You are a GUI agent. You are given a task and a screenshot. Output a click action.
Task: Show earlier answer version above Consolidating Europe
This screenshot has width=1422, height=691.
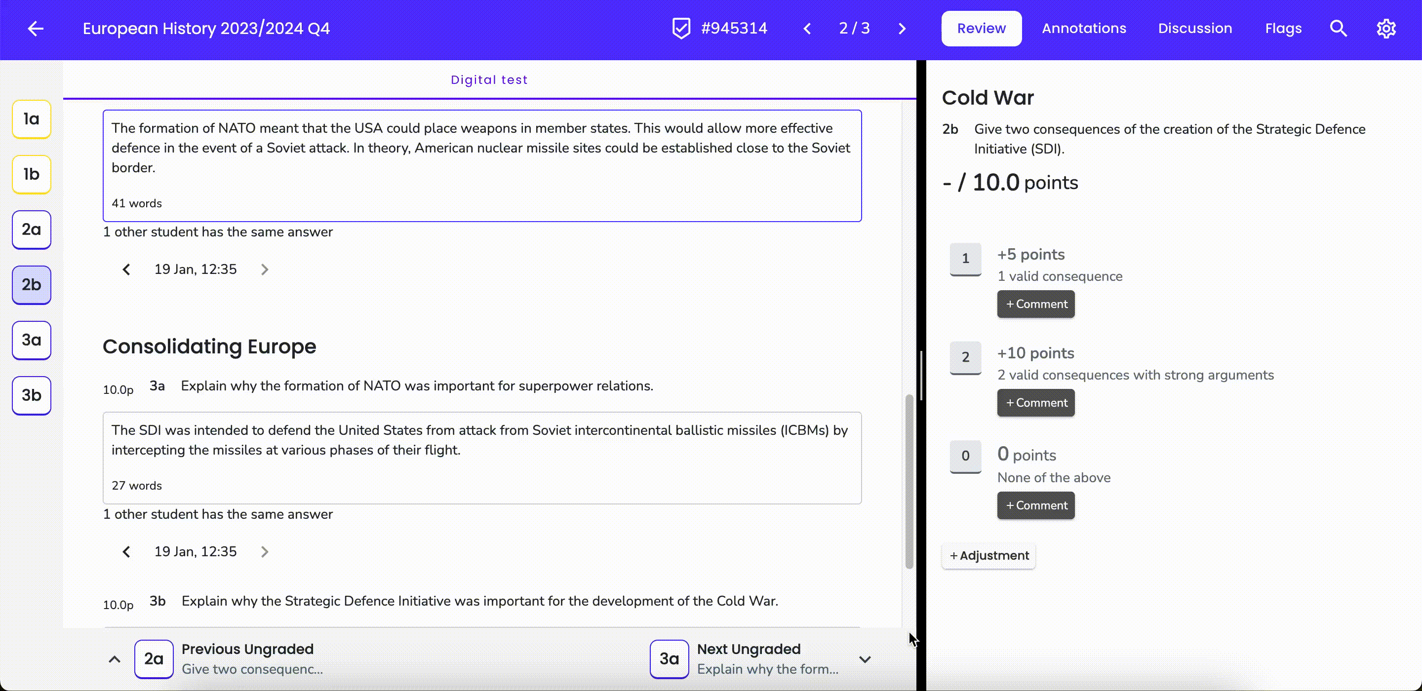tap(126, 269)
